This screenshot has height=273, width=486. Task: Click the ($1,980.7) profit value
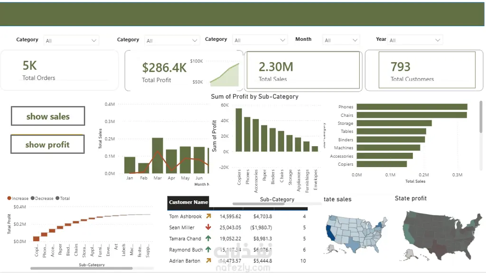pos(262,227)
